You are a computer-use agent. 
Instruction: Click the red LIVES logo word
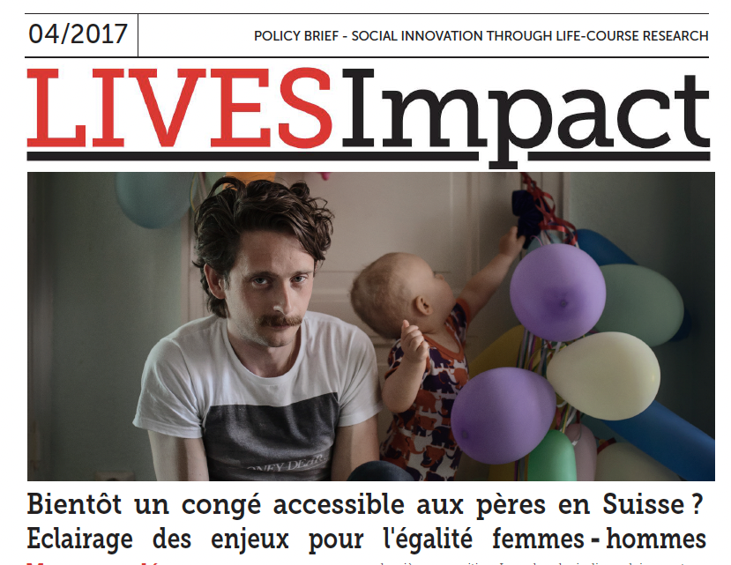click(x=180, y=108)
